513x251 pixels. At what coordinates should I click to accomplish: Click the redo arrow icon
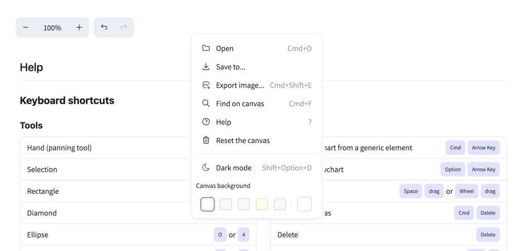pyautogui.click(x=124, y=27)
